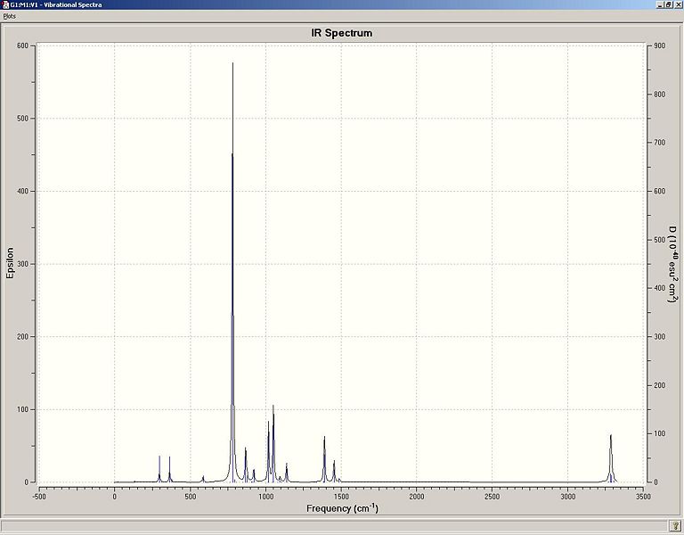Click the '700' tick on the D axis
The height and width of the screenshot is (535, 684).
pos(660,143)
